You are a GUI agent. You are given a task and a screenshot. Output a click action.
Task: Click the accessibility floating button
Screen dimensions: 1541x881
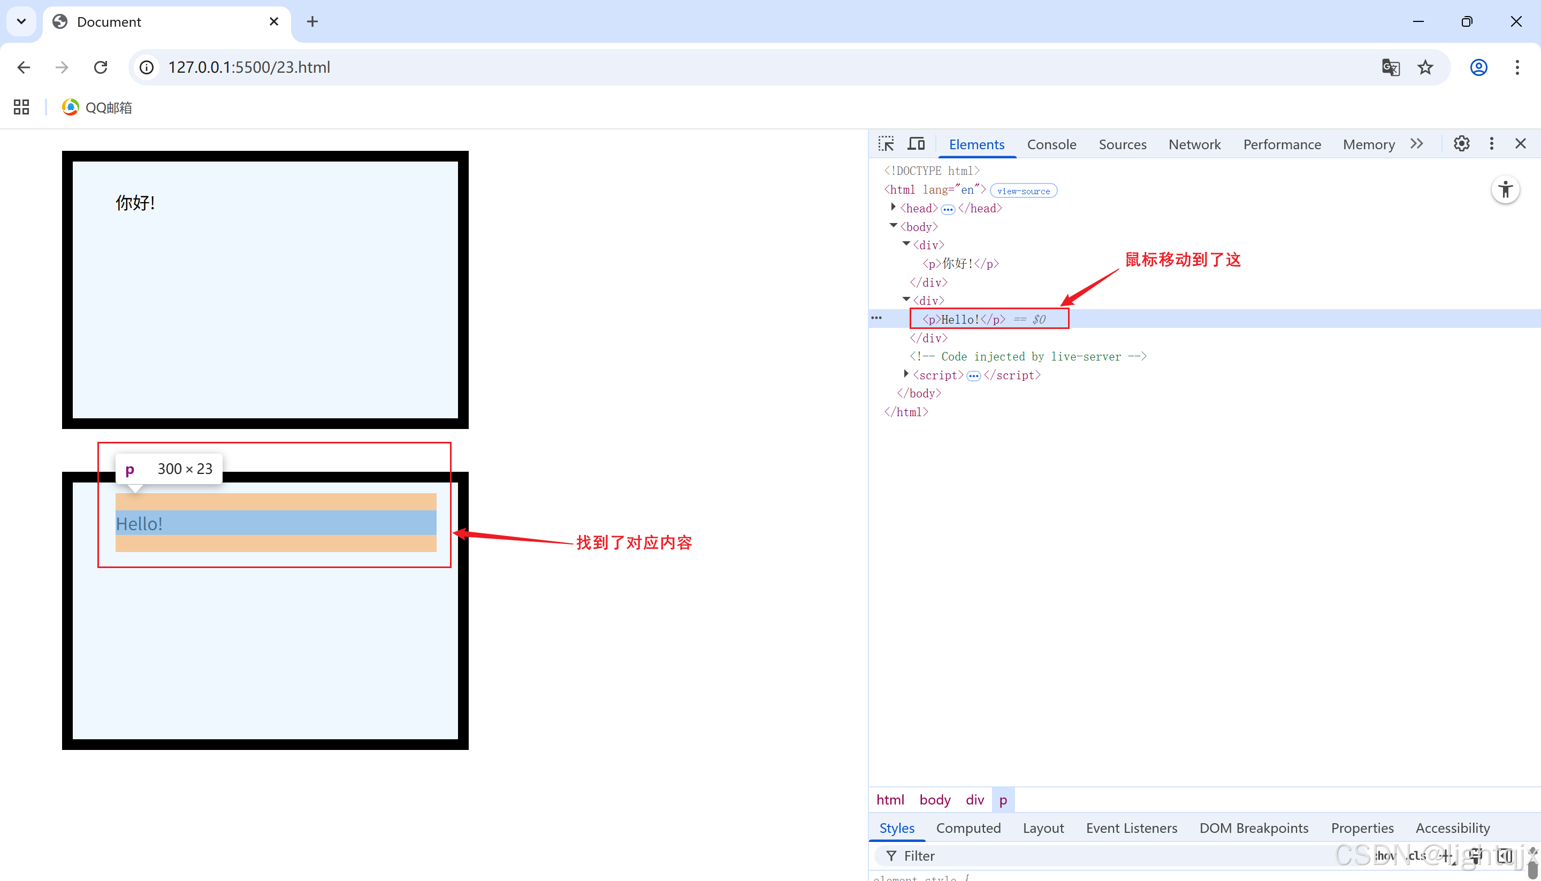coord(1505,190)
